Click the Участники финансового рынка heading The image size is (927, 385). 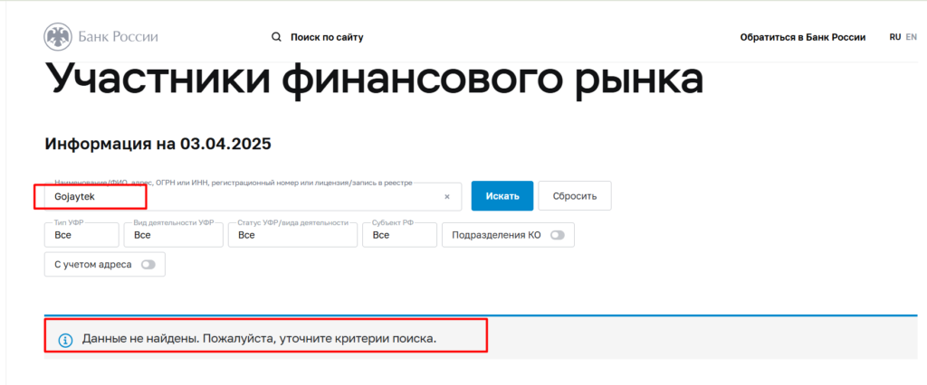374,80
